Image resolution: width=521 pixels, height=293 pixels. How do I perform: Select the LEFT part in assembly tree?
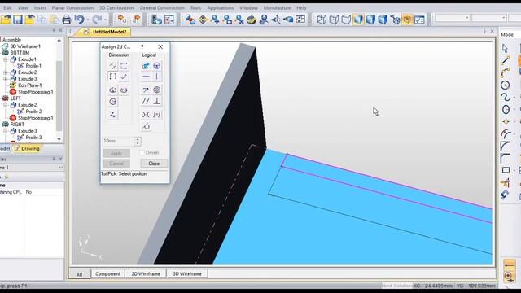coord(15,98)
